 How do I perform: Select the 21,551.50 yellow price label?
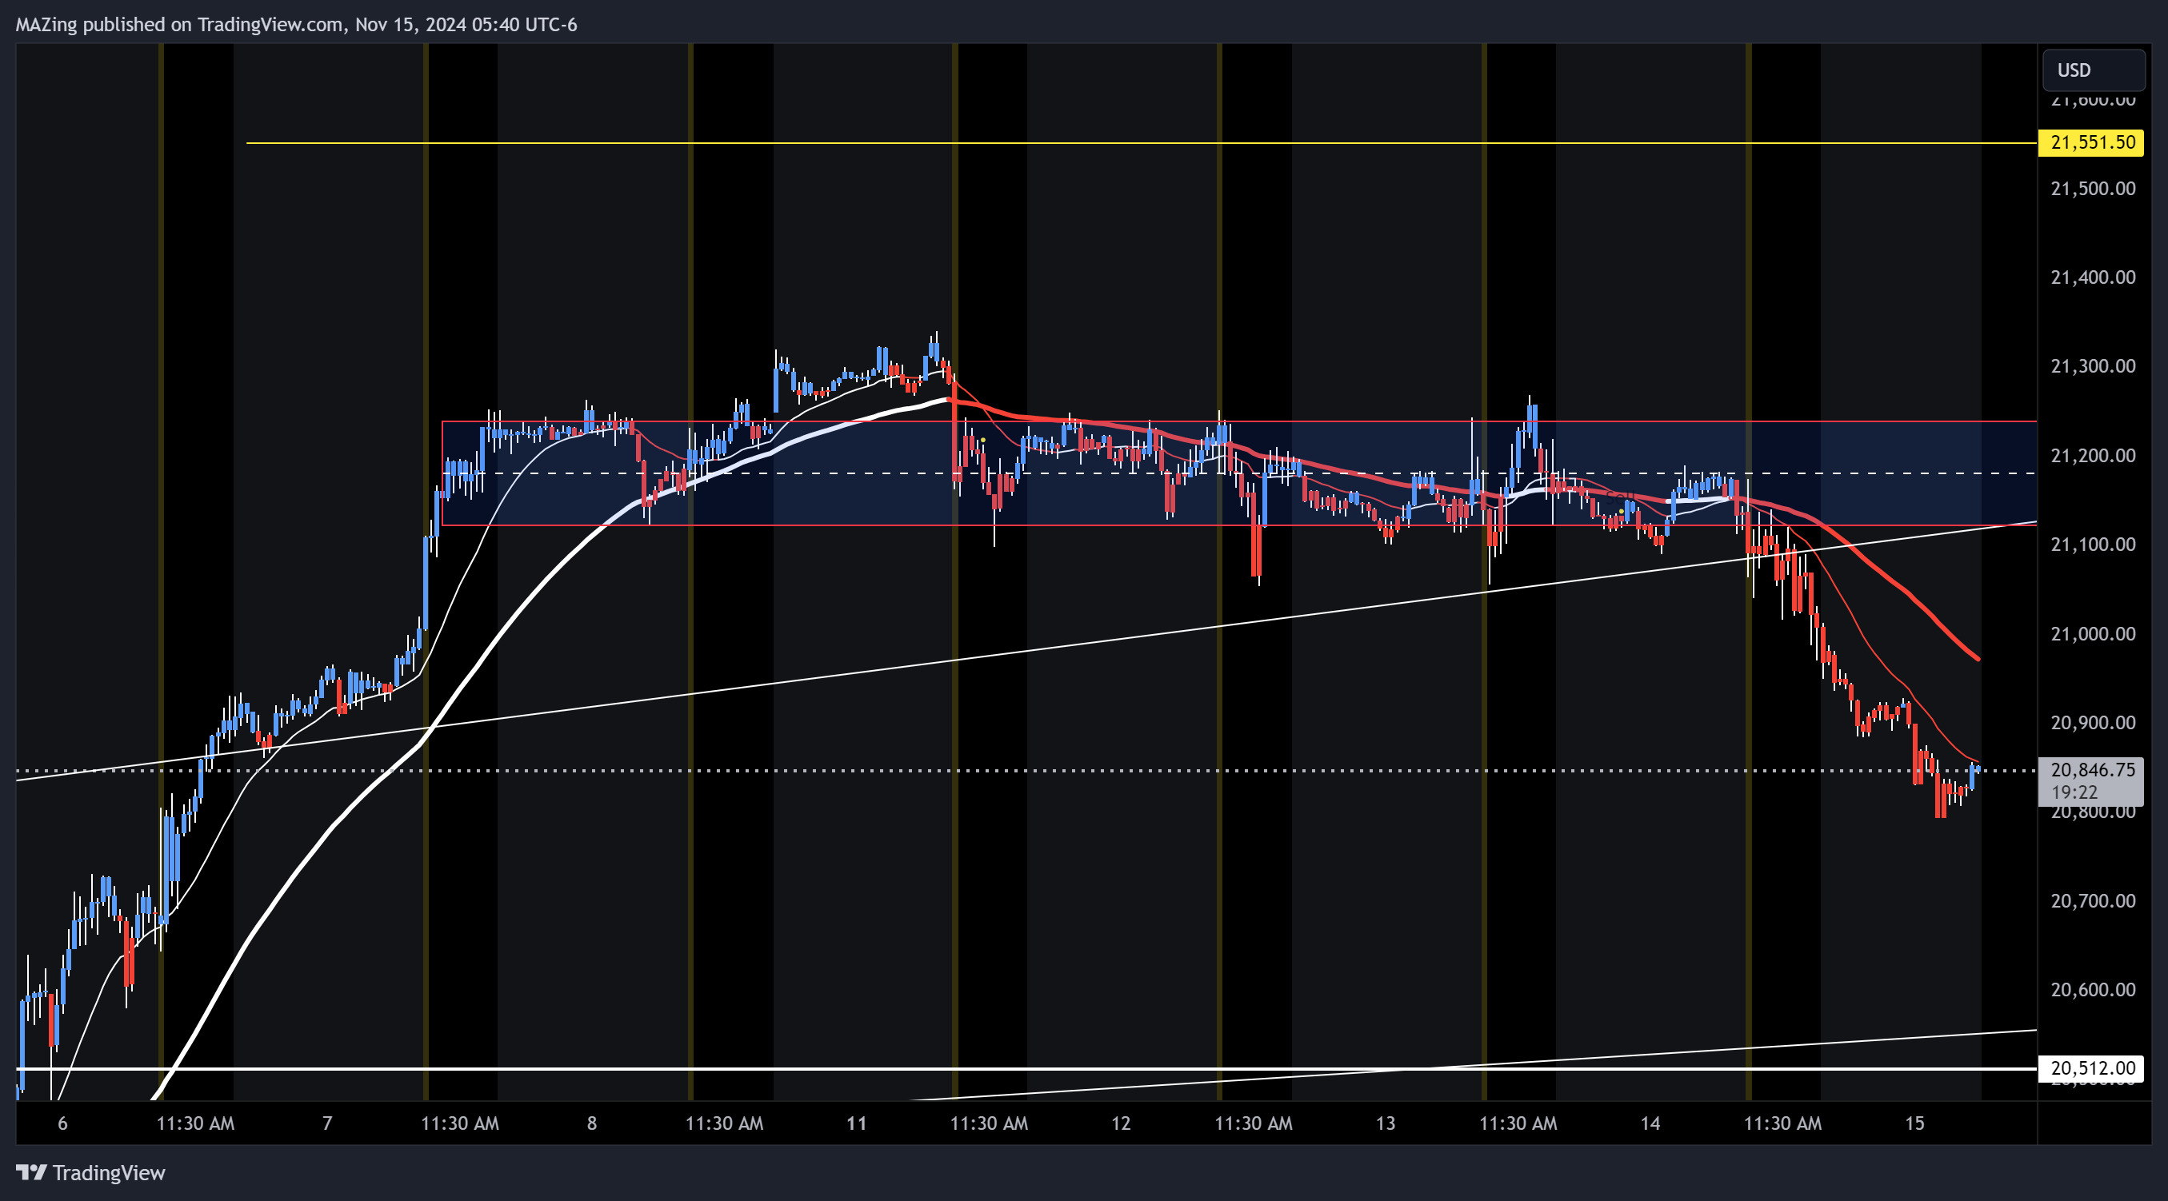[2090, 142]
